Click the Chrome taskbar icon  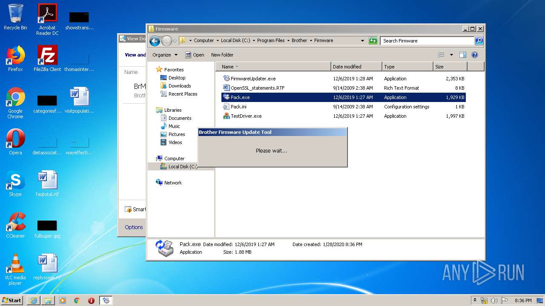(77, 300)
